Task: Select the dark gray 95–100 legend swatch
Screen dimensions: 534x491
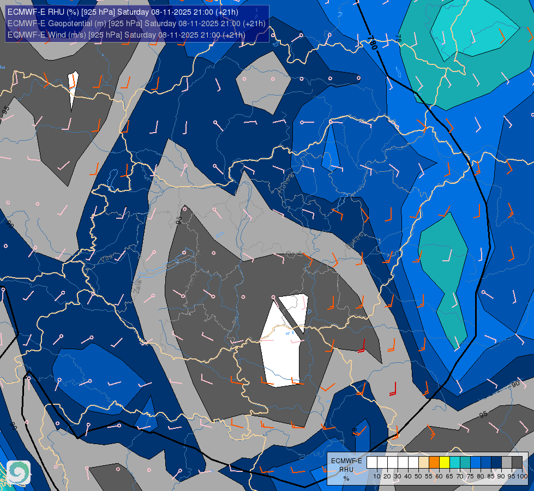Action: click(x=517, y=463)
